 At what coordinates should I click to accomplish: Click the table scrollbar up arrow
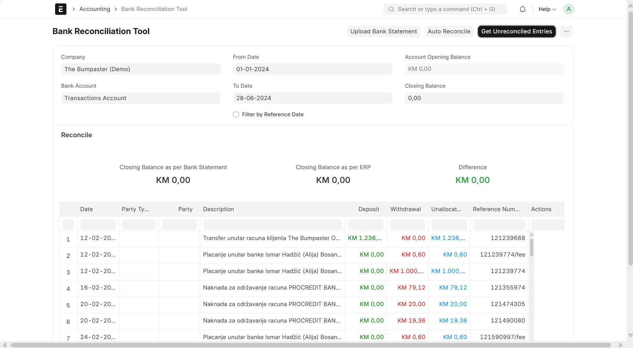[531, 235]
